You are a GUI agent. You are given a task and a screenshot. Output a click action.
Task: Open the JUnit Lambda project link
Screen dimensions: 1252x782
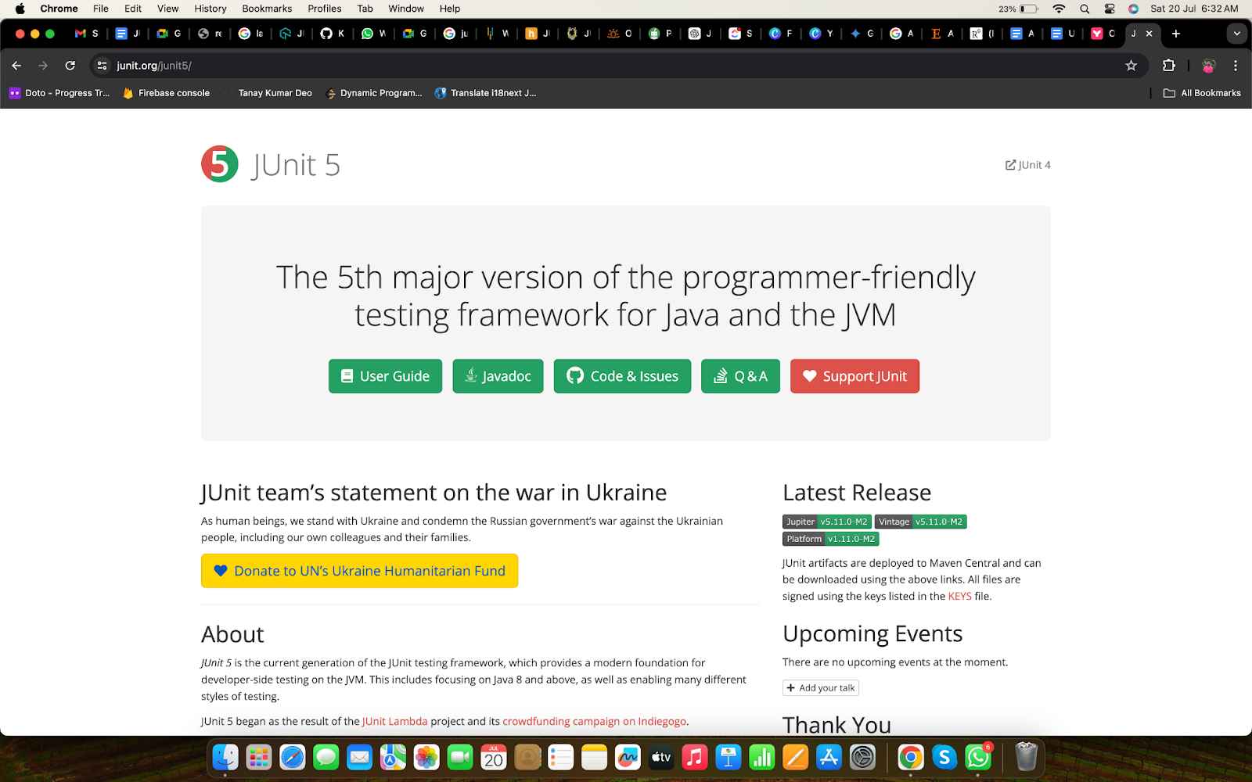click(395, 721)
